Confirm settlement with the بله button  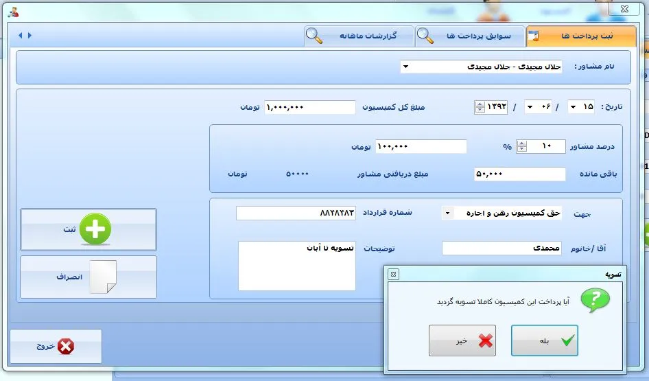(x=545, y=340)
